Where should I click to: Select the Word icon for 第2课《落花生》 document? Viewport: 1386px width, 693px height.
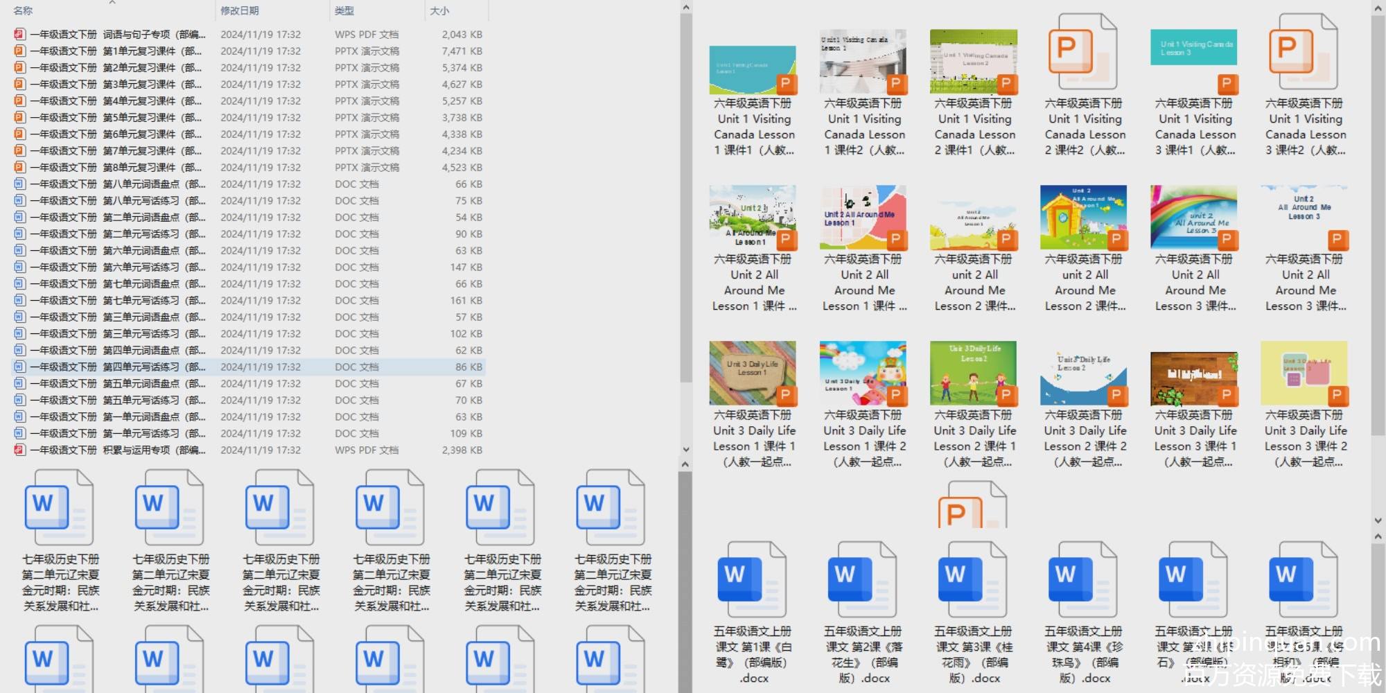pos(863,579)
